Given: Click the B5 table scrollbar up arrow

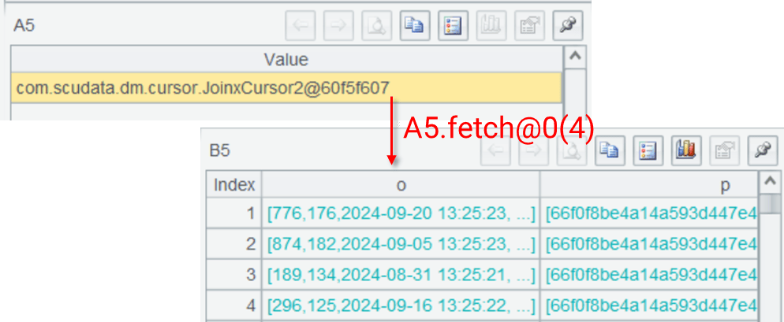Looking at the screenshot, I should click(x=770, y=181).
